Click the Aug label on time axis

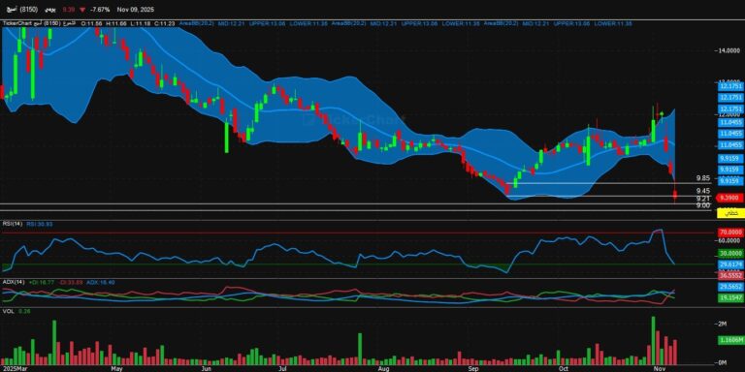[x=383, y=368]
